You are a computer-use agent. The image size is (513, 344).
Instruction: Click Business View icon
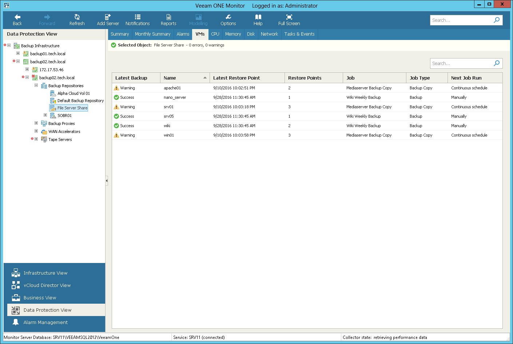pos(16,298)
